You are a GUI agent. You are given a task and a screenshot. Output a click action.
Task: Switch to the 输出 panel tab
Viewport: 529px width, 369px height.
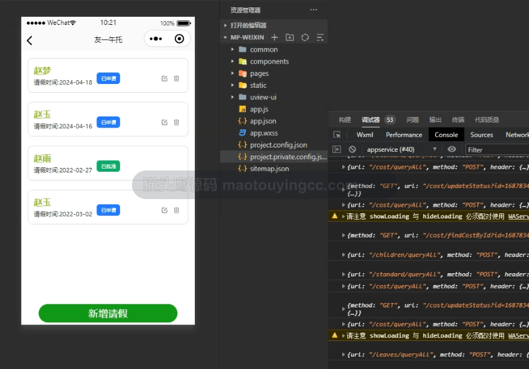click(x=435, y=119)
